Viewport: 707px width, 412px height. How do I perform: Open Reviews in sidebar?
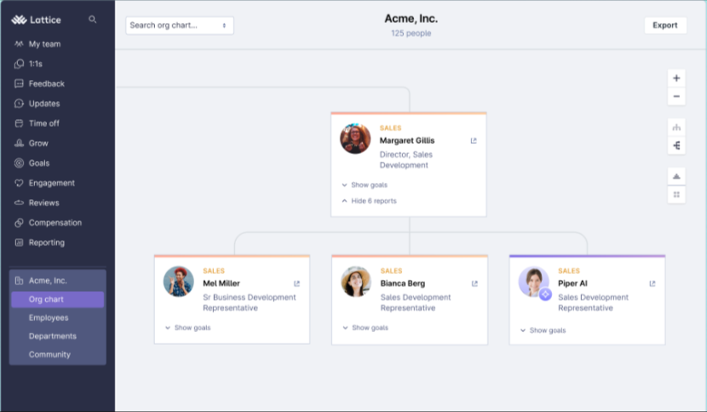(43, 203)
